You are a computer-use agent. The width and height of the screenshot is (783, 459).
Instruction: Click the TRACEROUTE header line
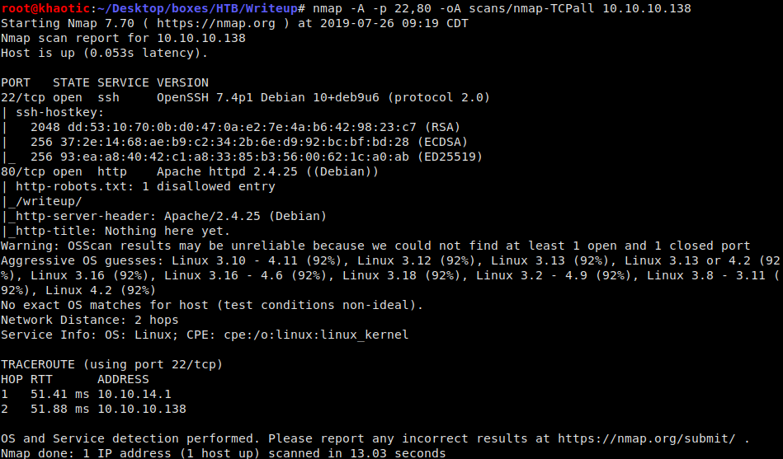click(112, 365)
